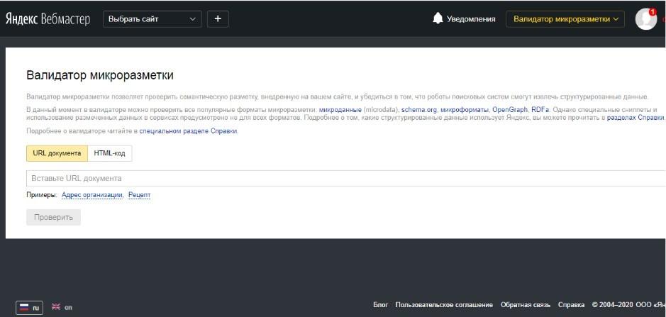666x317 pixels.
Task: Open the 'Валидатор микроразметки' dropdown menu
Action: pos(565,19)
